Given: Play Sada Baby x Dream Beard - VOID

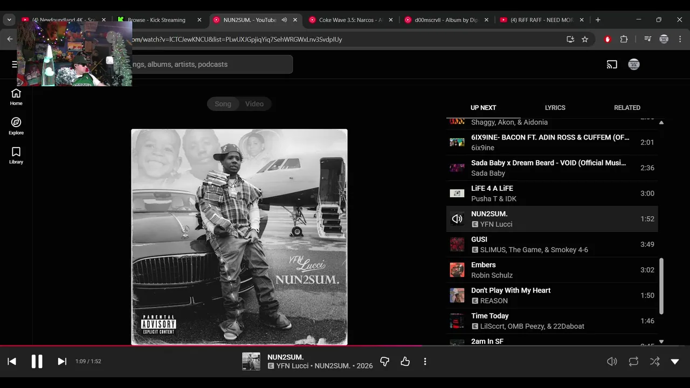Looking at the screenshot, I should coord(552,168).
